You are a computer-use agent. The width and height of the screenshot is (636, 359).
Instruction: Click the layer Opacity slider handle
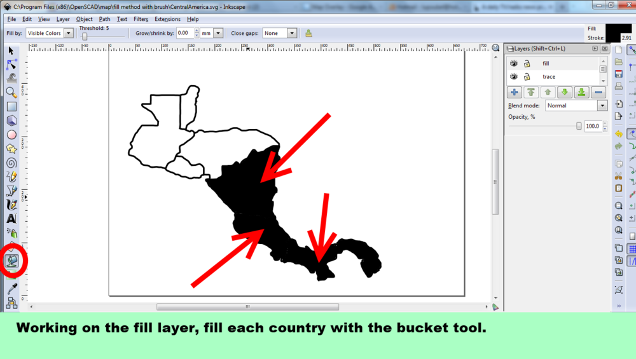[579, 126]
